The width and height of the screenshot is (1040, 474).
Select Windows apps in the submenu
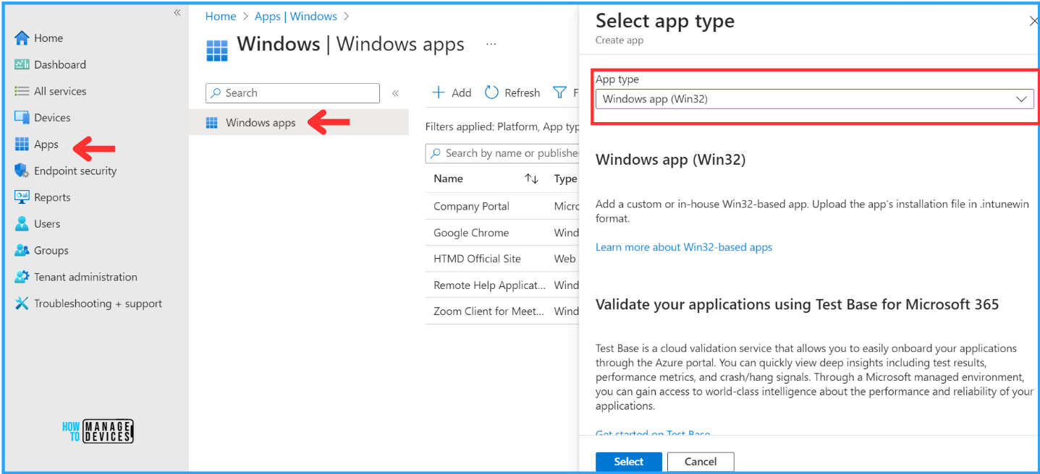point(261,123)
